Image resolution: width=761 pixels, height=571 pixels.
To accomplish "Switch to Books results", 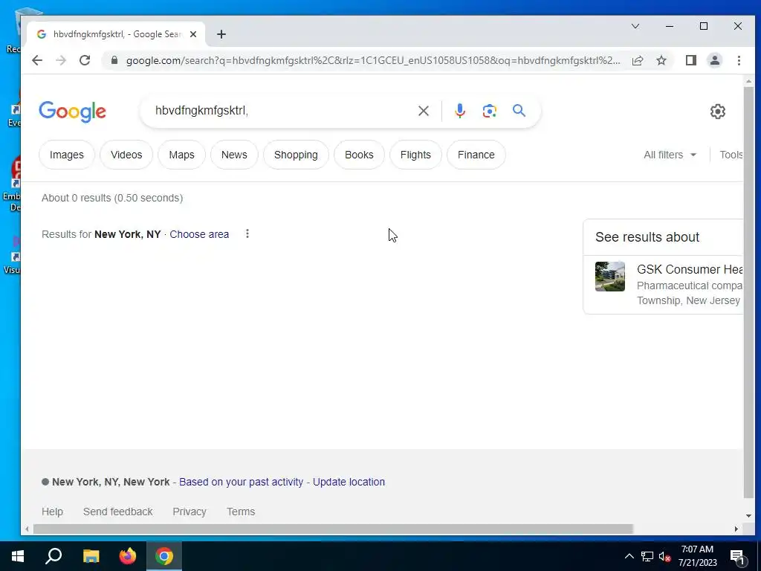I will pyautogui.click(x=359, y=155).
